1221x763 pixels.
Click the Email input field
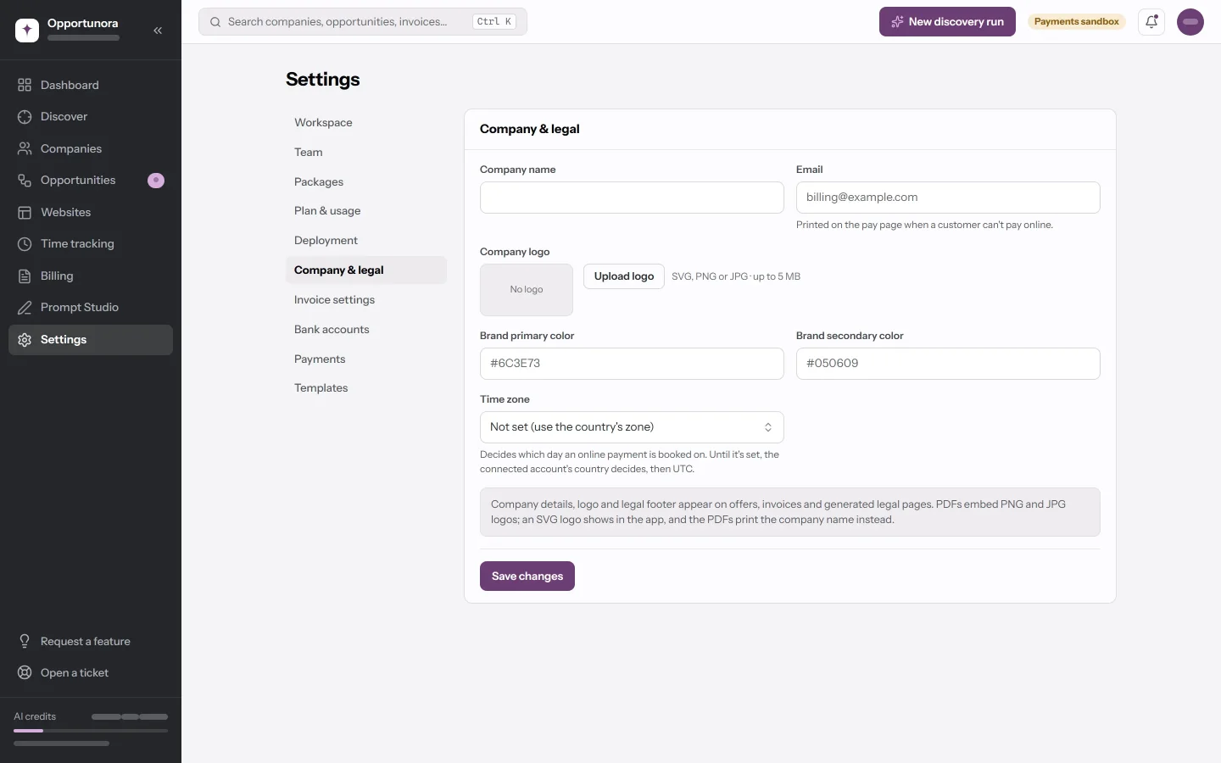click(x=948, y=198)
